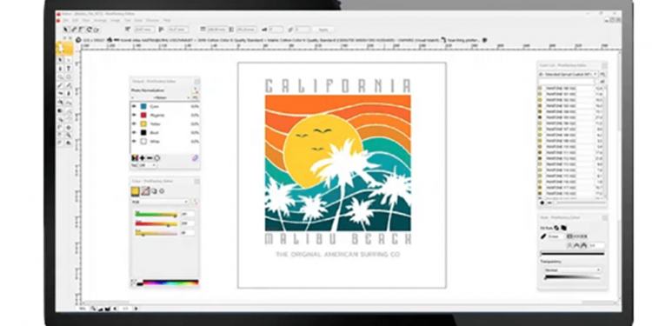Screen dimensions: 652x326
Task: Click the rainbow spectrum bar in Color panel
Action: [x=170, y=283]
